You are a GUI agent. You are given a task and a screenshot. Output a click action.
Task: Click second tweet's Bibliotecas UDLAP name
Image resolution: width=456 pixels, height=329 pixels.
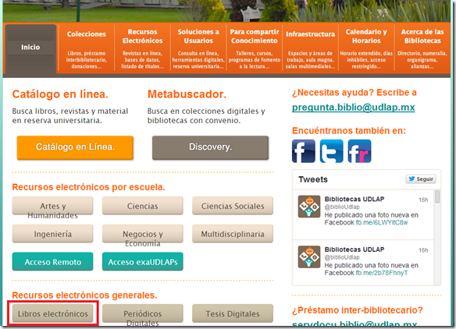click(x=354, y=249)
